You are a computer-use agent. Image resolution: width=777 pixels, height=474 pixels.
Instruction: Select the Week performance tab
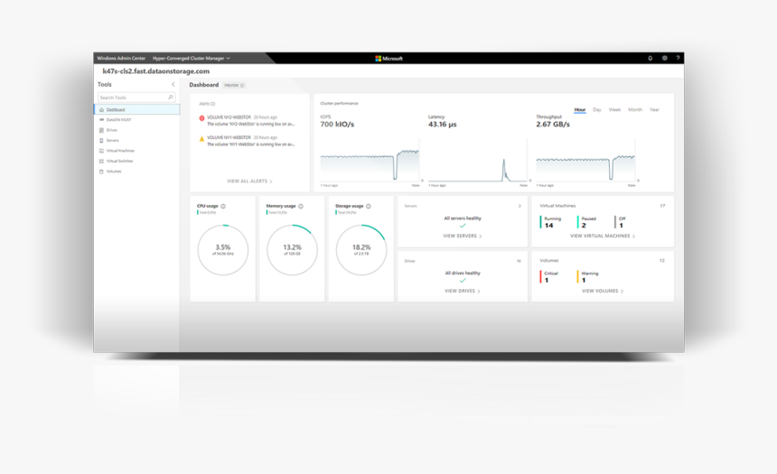point(614,110)
